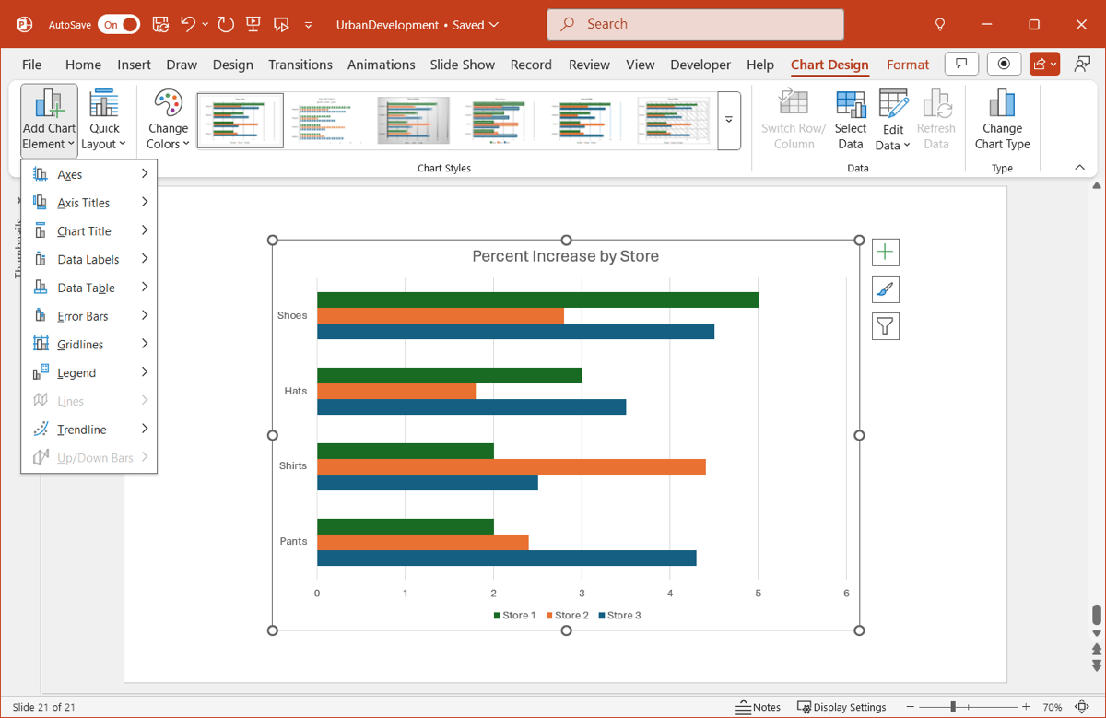Open the Chart Title submenu
Viewport: 1106px width, 718px height.
coord(89,231)
